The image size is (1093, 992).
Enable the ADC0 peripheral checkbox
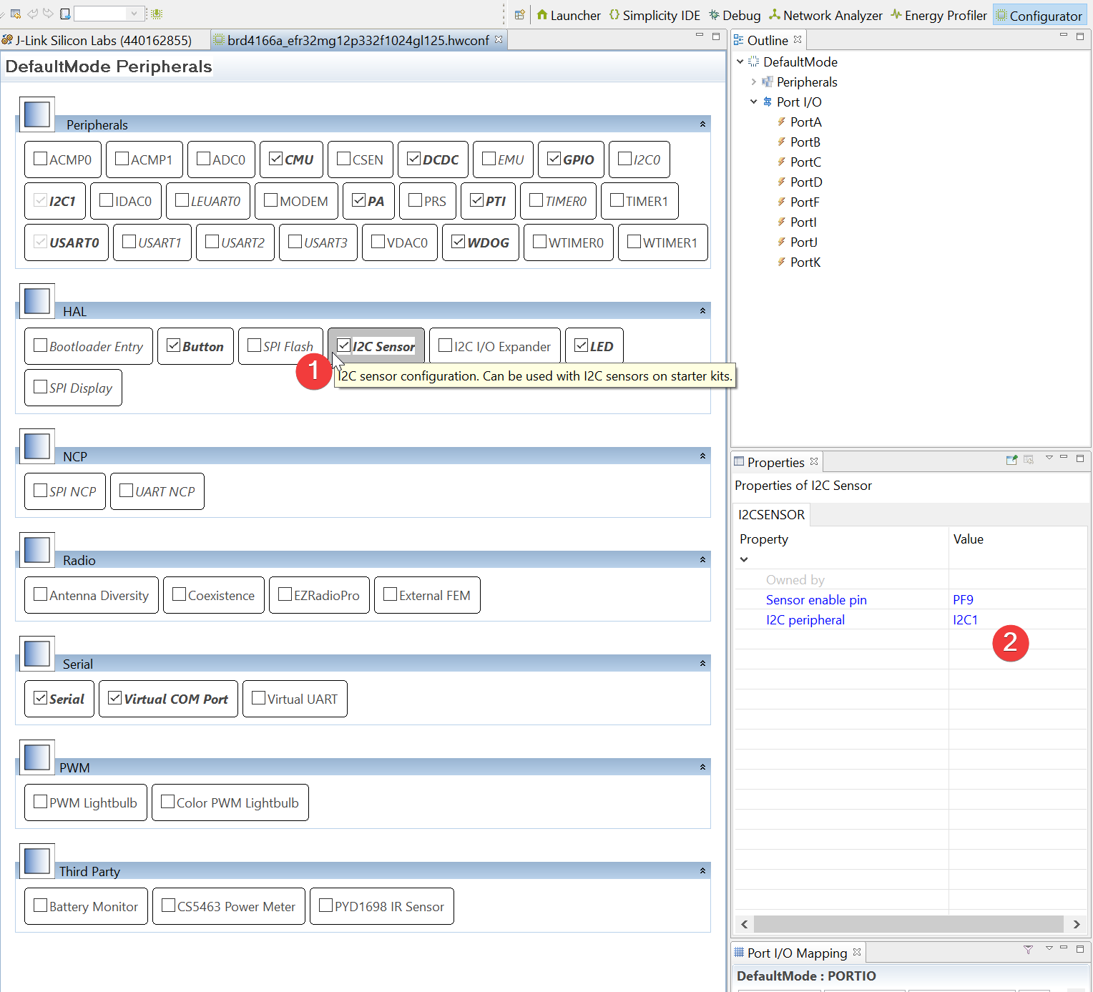[x=204, y=159]
